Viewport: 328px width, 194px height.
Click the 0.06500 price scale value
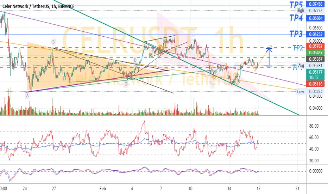316,28
